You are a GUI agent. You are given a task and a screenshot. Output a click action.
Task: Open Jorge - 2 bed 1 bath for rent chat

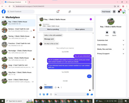point(18,66)
